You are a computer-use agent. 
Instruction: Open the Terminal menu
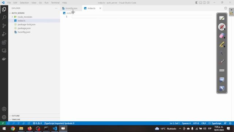55,3
